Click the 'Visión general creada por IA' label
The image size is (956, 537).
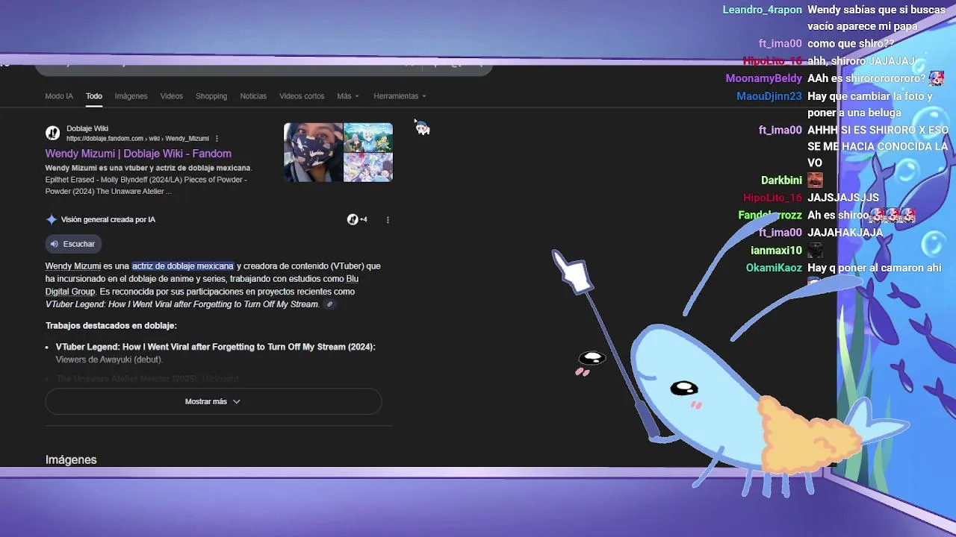[108, 219]
